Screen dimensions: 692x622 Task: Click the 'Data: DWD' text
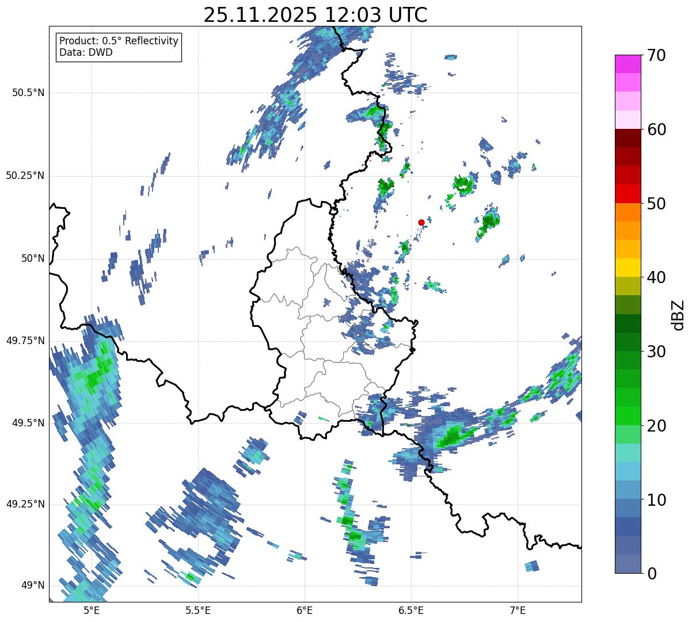[86, 52]
